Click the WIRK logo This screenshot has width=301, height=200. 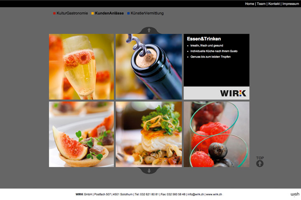click(233, 93)
